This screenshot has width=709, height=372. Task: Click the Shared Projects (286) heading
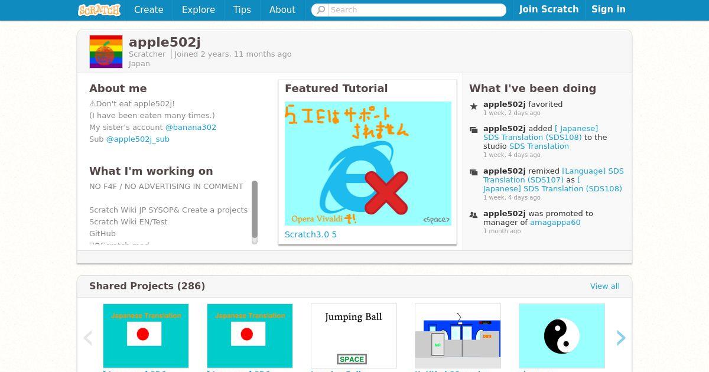click(147, 286)
